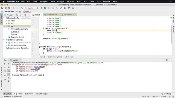Follow the main.kt:24 stack trace link

coord(39,67)
